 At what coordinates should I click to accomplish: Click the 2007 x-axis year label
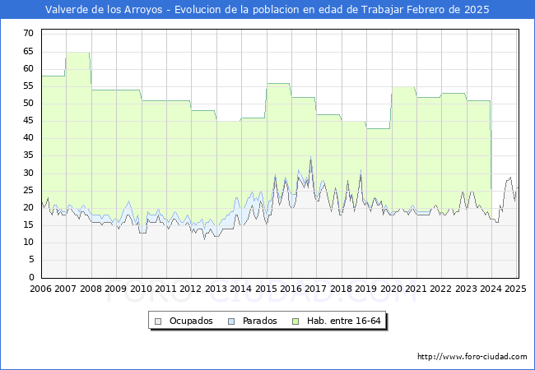pos(66,289)
